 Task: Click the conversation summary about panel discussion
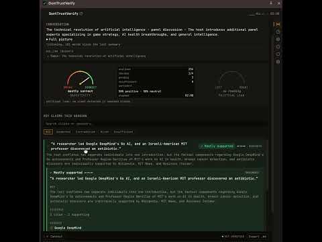(x=152, y=32)
